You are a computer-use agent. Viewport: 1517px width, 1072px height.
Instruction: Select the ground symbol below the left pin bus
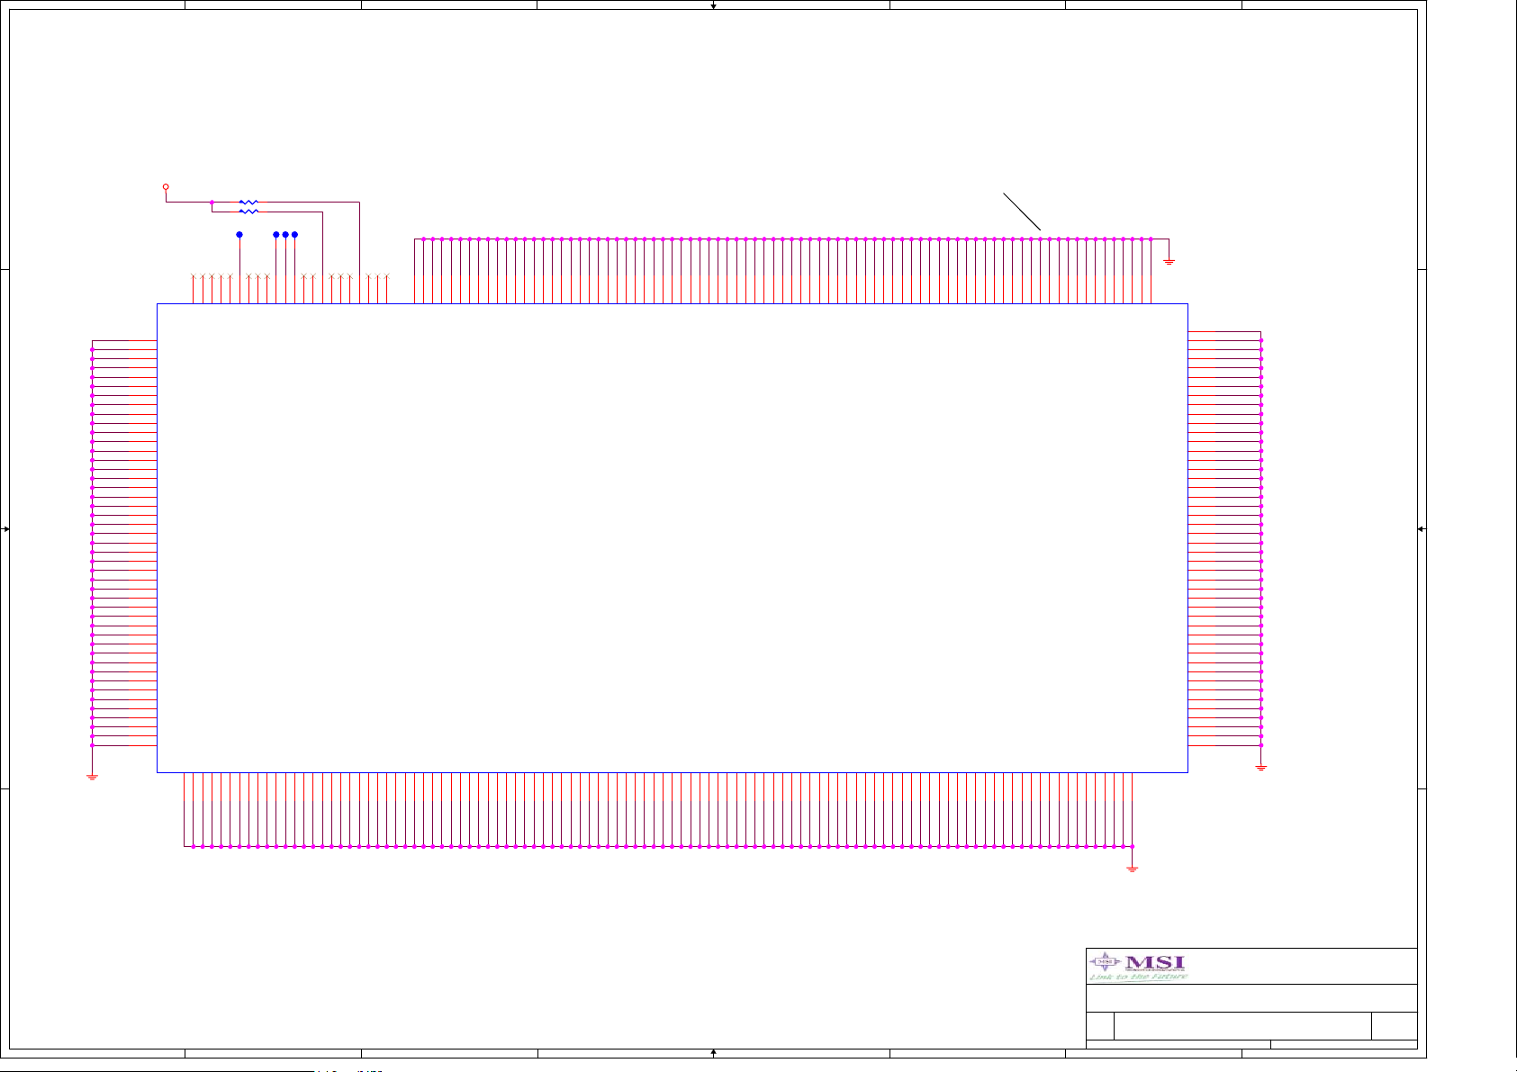coord(92,776)
